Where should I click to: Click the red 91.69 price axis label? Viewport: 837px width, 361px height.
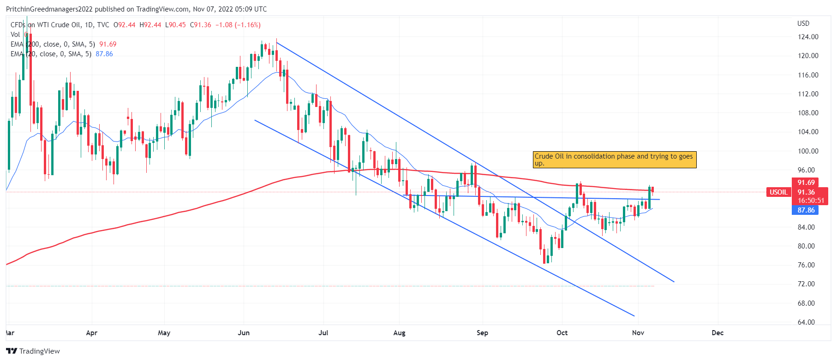(x=805, y=183)
